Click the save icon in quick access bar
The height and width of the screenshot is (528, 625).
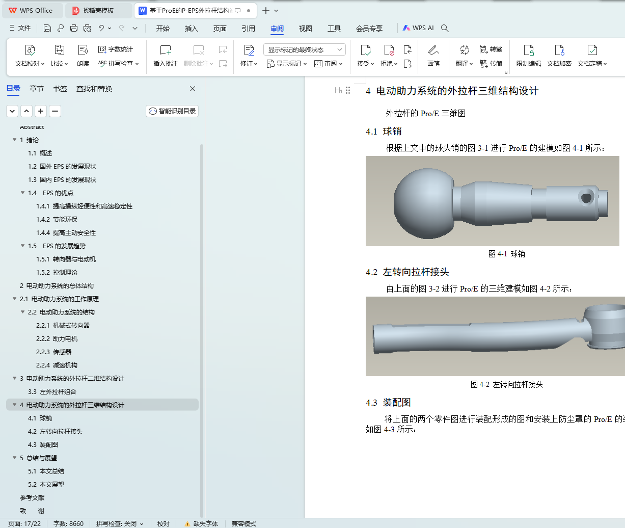(47, 28)
